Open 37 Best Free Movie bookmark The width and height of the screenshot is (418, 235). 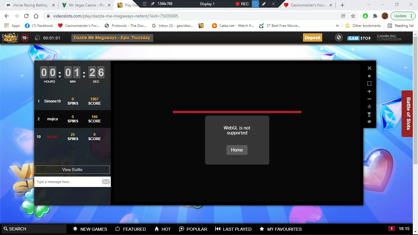pyautogui.click(x=280, y=26)
